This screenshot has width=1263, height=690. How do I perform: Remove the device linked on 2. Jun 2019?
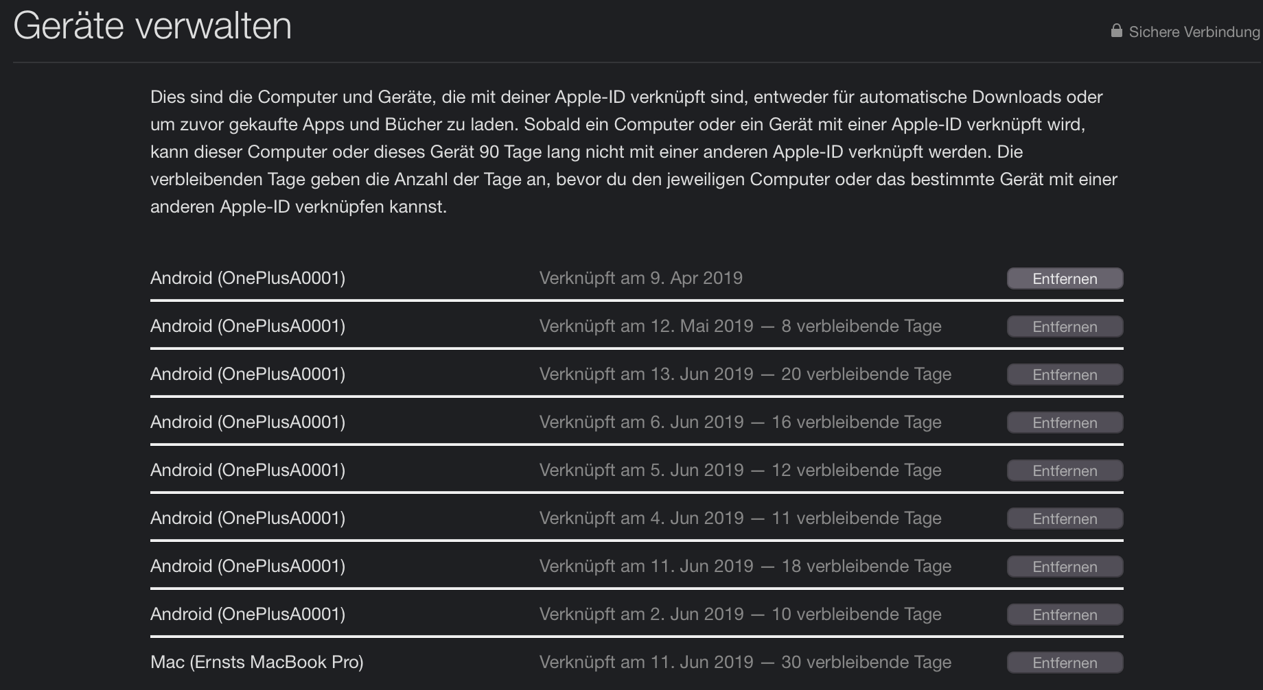pos(1065,615)
